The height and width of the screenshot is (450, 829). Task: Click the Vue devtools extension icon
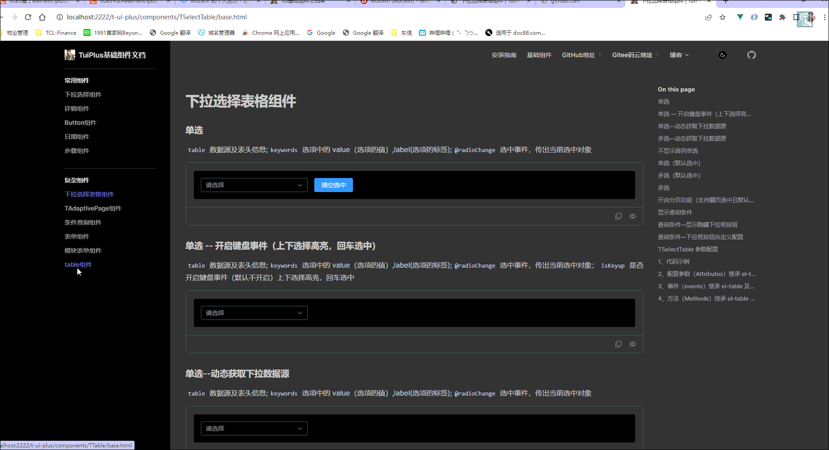pos(739,17)
